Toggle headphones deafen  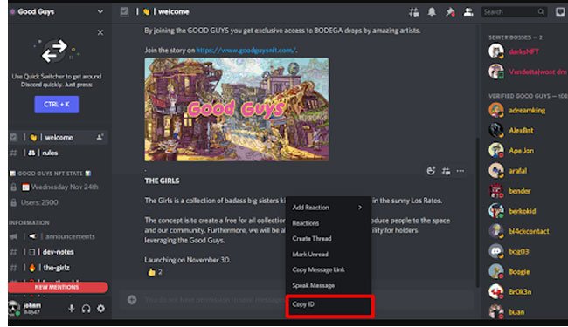[86, 309]
